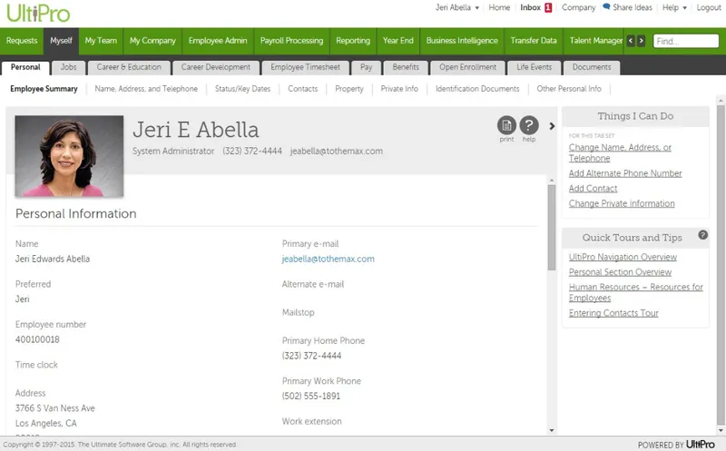Screen dimensions: 726x451
Task: Select Employee Summary subtab
Action: point(44,89)
